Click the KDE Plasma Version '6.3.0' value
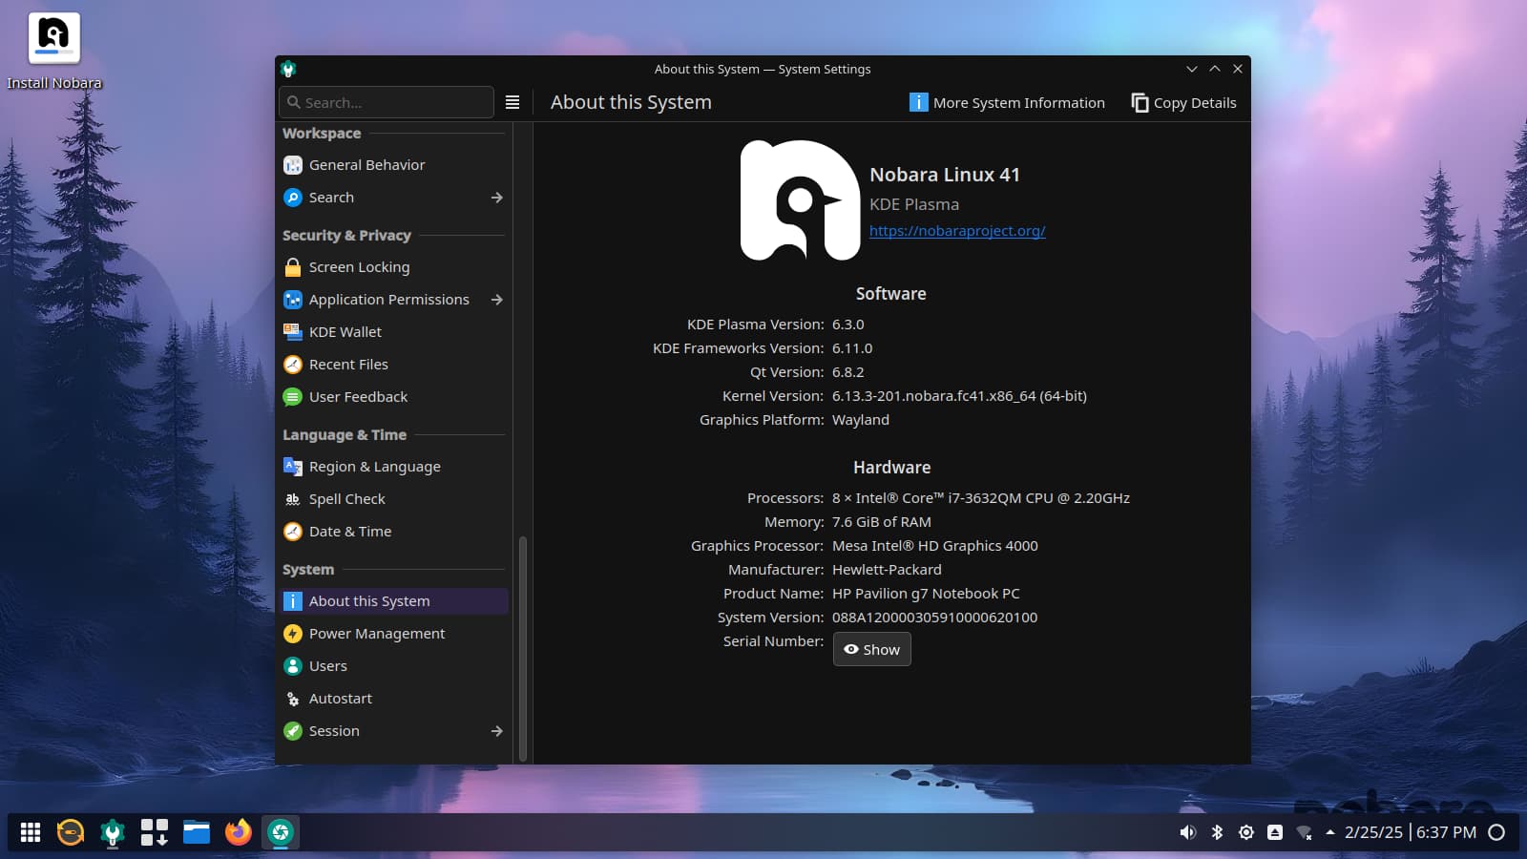The image size is (1527, 859). (848, 325)
